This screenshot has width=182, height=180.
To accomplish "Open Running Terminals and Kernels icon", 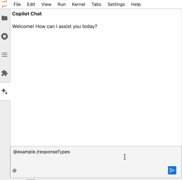I will (4, 36).
